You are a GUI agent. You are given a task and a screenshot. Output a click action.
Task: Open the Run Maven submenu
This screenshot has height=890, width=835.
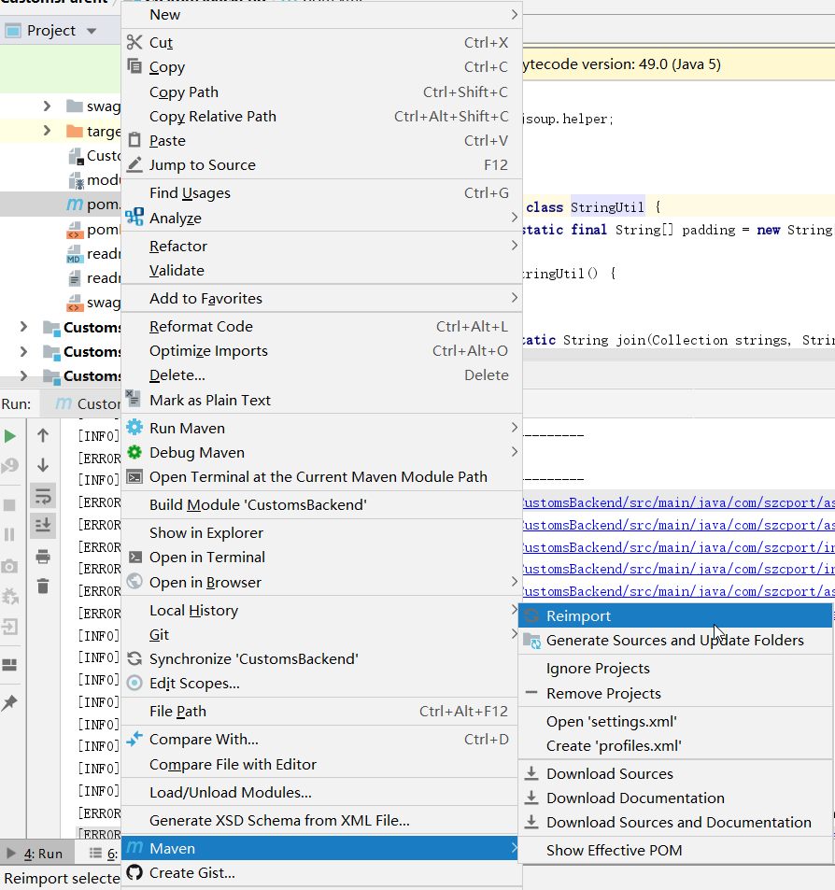[x=187, y=428]
